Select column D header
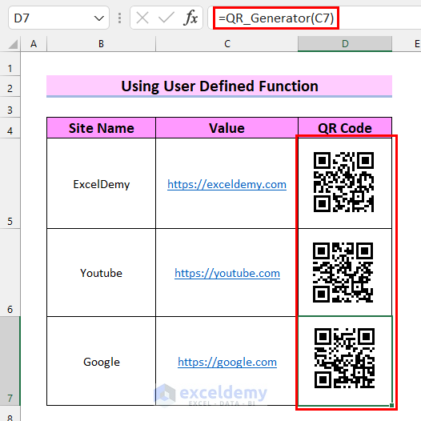This screenshot has height=421, width=421. [x=345, y=44]
